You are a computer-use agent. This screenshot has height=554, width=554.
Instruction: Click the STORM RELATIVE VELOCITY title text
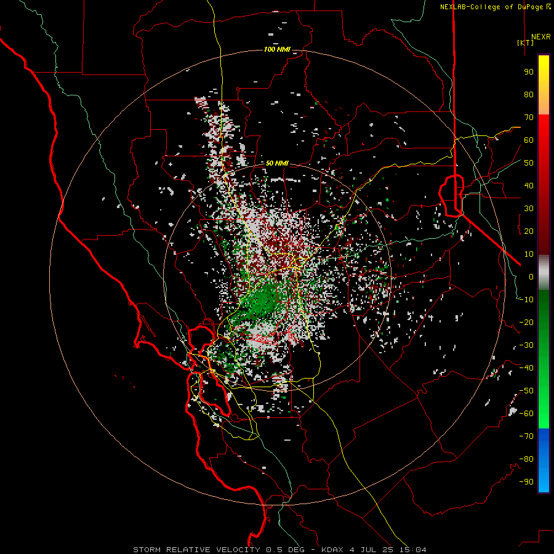tap(196, 550)
